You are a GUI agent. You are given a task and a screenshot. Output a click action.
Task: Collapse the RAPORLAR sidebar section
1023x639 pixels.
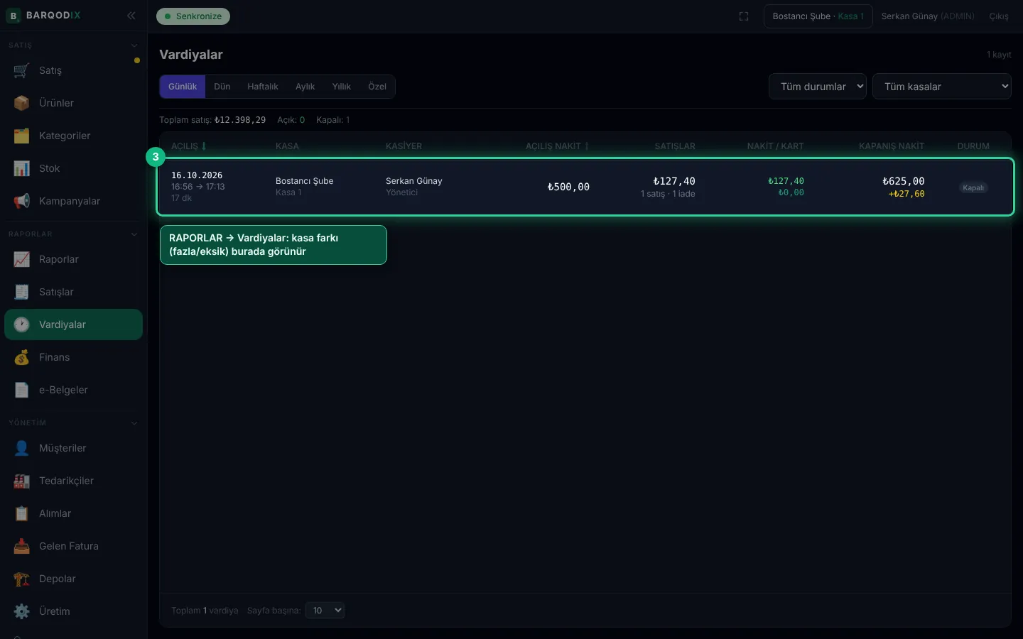click(134, 234)
